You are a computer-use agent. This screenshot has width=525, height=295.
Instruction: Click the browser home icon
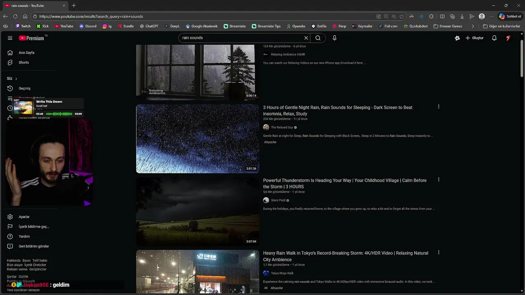click(x=25, y=16)
